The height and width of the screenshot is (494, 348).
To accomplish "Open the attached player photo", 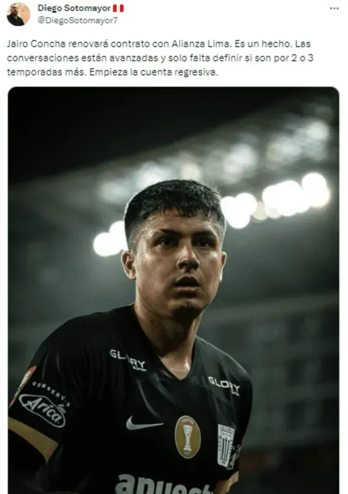I will [173, 290].
